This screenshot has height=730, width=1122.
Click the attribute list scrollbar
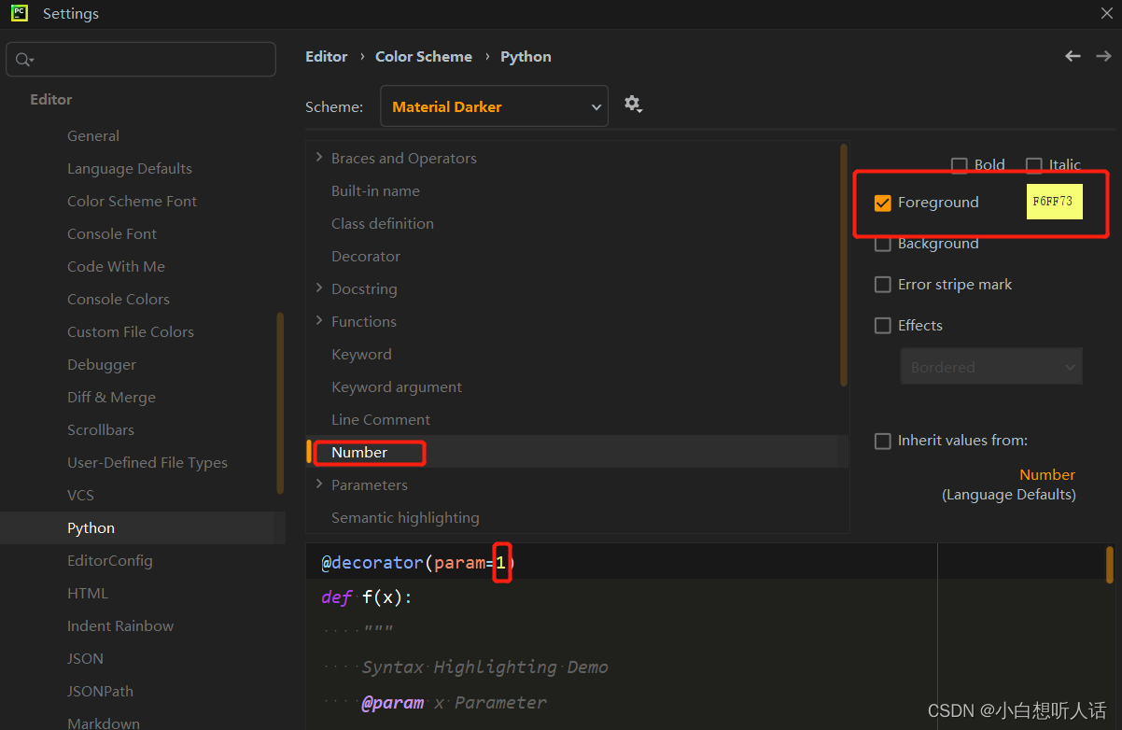(x=844, y=265)
